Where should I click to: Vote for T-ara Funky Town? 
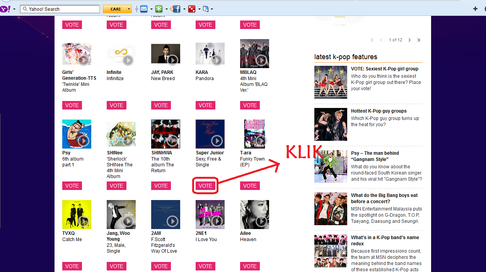(250, 186)
